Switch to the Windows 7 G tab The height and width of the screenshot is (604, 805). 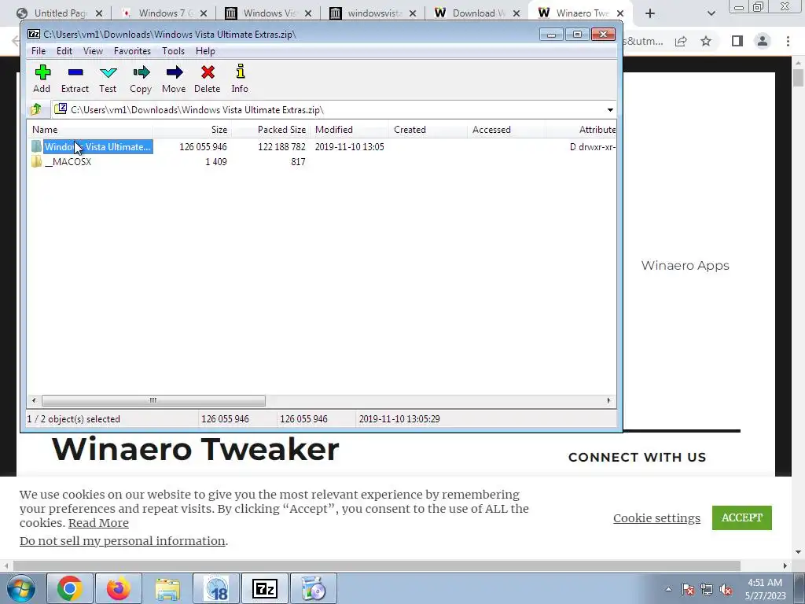(x=165, y=13)
